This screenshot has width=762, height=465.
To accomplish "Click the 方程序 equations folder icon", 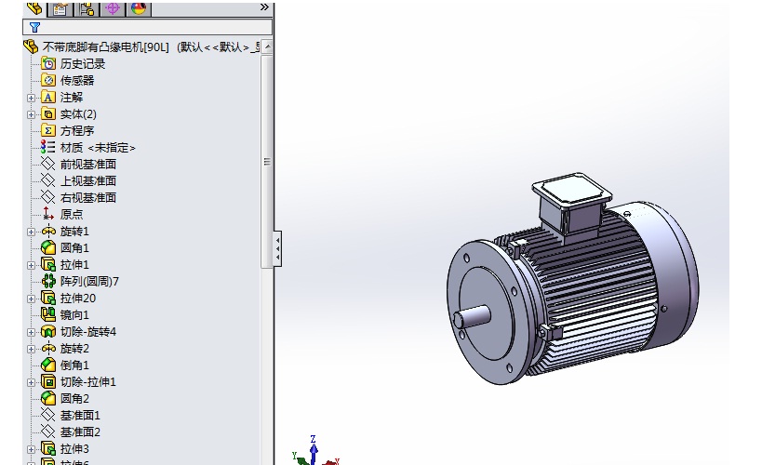I will click(x=48, y=131).
